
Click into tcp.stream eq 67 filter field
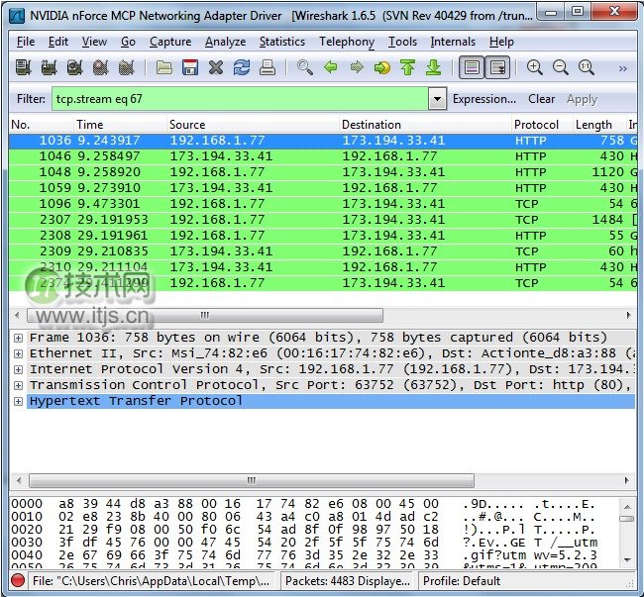coord(240,99)
